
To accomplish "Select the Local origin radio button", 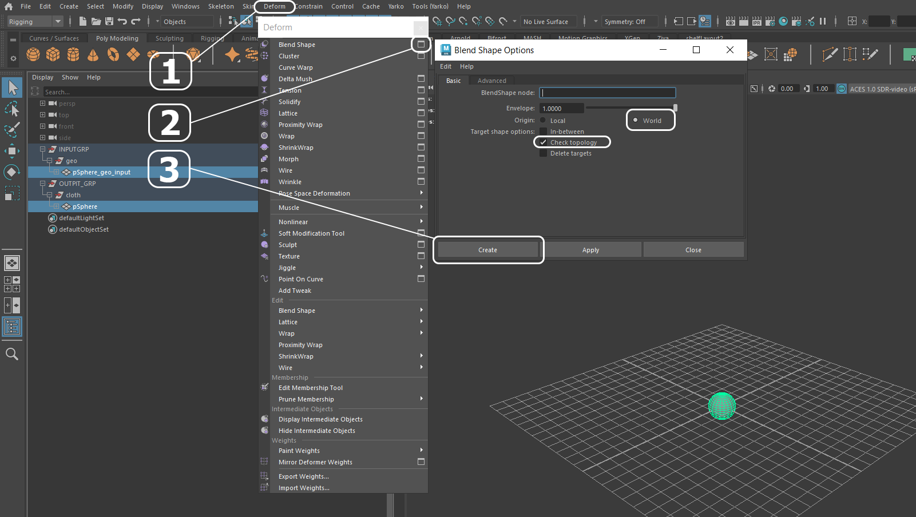I will click(543, 120).
